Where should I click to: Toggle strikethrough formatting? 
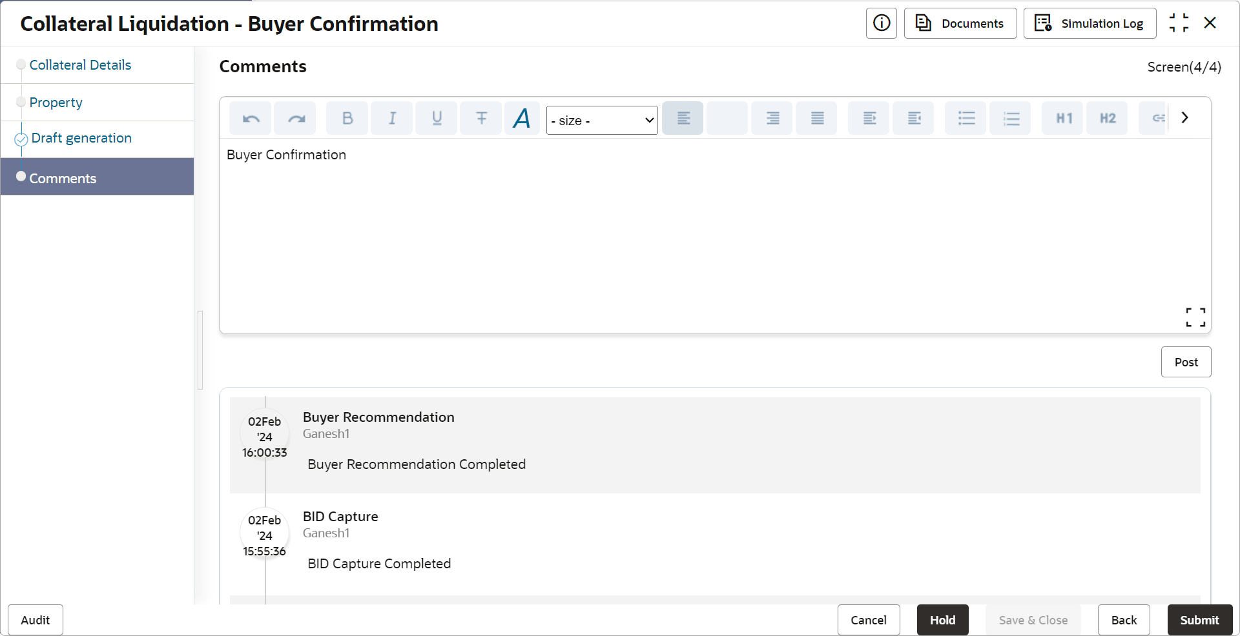pyautogui.click(x=481, y=118)
